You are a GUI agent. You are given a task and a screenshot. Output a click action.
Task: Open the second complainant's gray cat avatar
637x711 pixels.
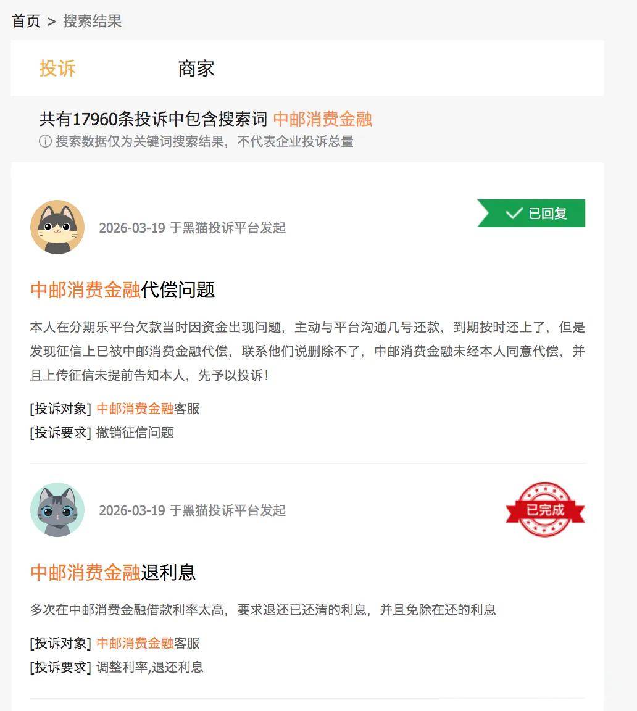57,510
